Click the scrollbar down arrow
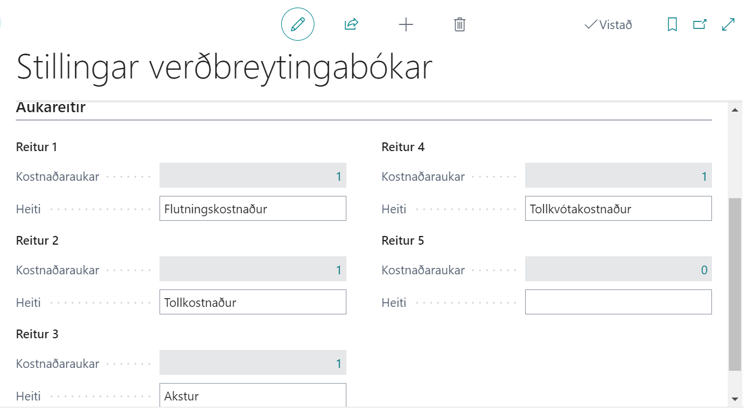The height and width of the screenshot is (408, 744). tap(735, 399)
